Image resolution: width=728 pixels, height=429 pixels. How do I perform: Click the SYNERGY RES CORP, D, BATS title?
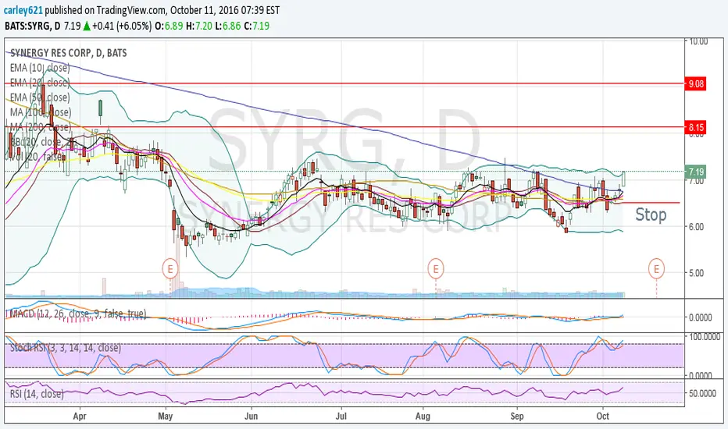(x=68, y=53)
